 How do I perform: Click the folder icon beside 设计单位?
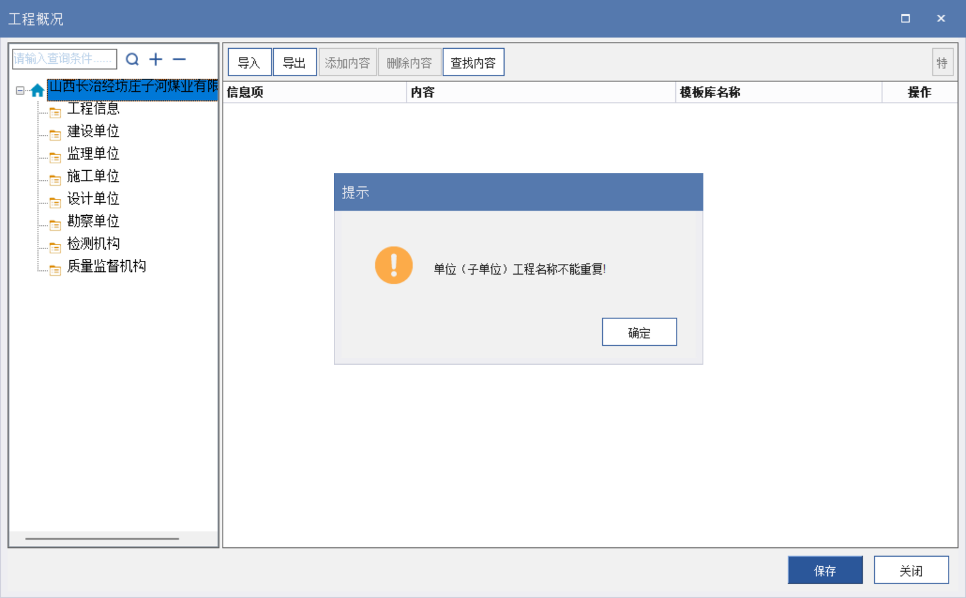55,203
